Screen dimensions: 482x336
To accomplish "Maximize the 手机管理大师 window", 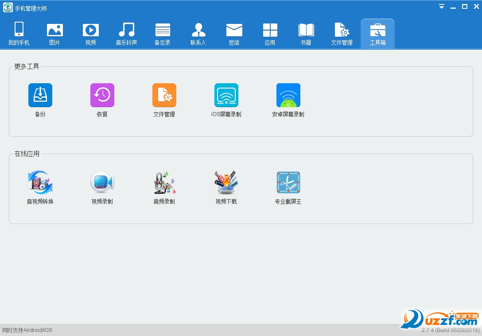I will [x=465, y=7].
